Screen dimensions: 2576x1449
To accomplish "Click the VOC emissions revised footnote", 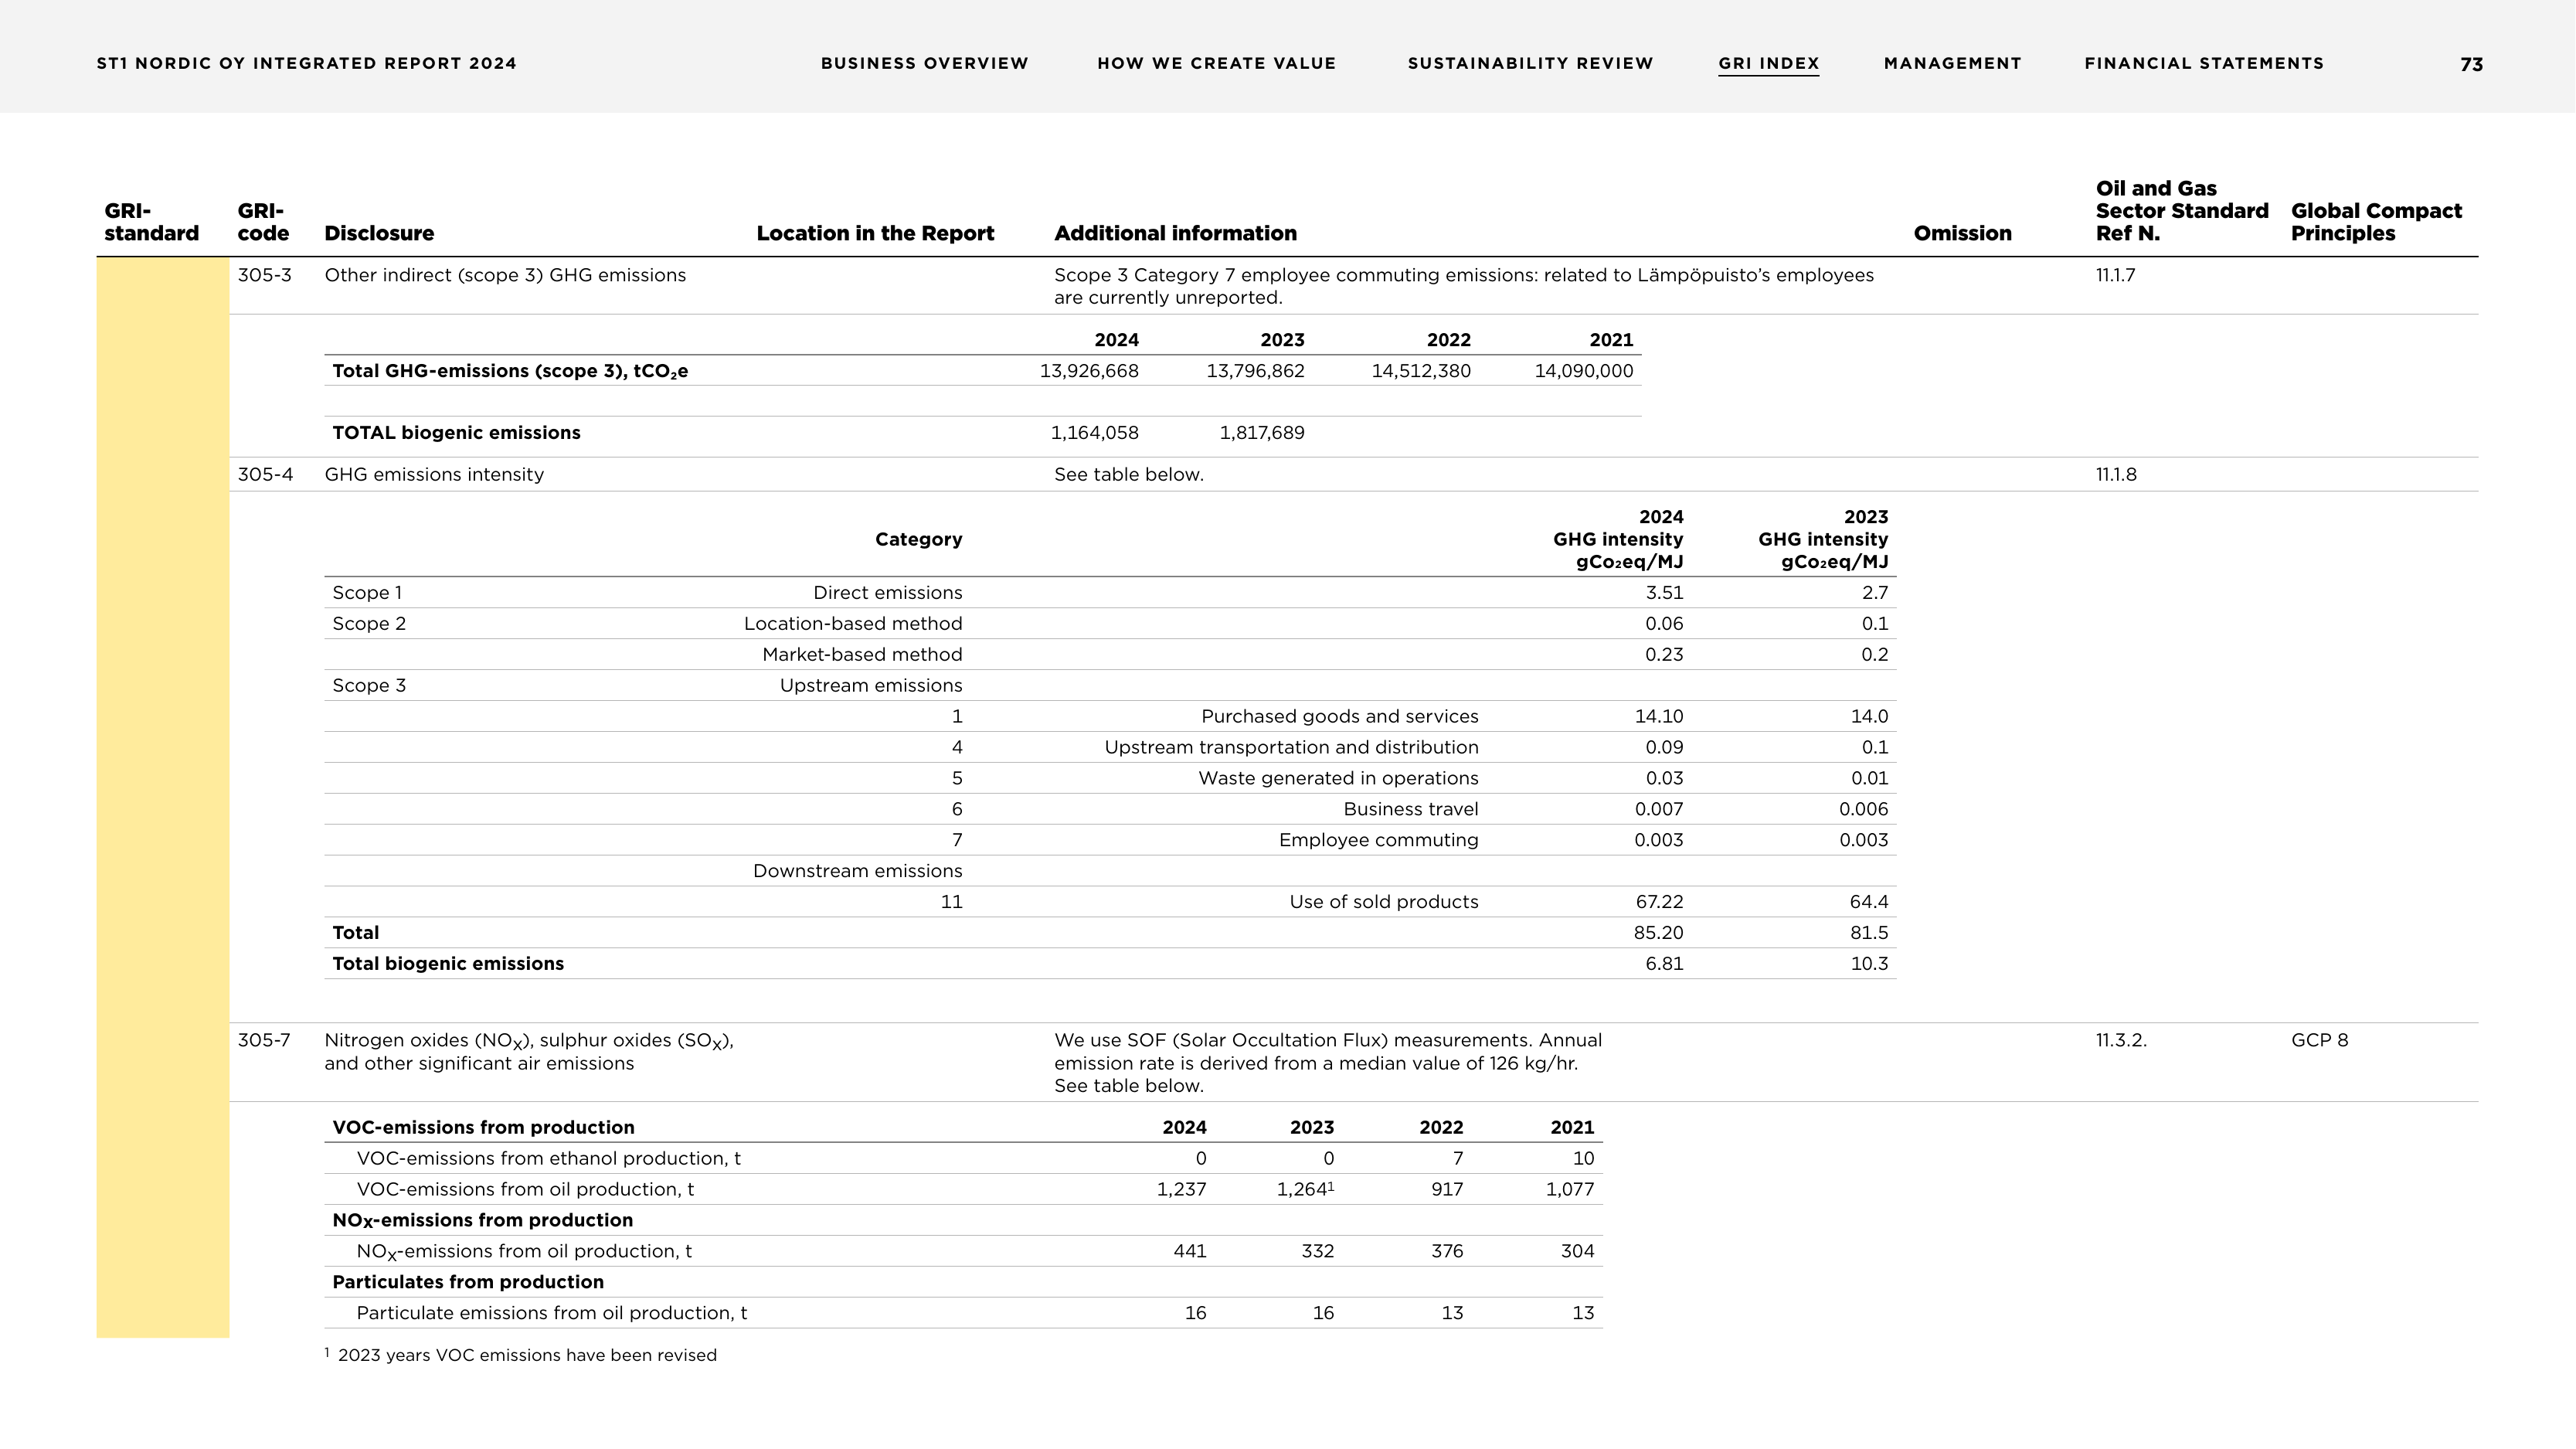I will (520, 1356).
